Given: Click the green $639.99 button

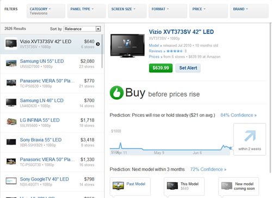Looking at the screenshot, I should (160, 68).
